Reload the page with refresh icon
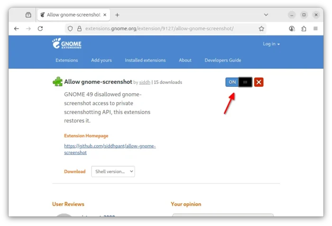Screen dimensions: 332x226 pyautogui.click(x=40, y=29)
